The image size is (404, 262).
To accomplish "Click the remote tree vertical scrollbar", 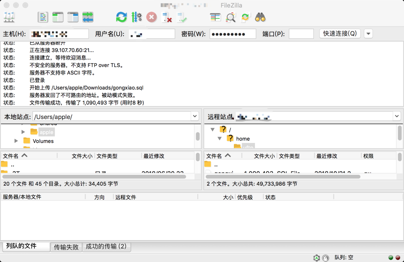I will (400, 133).
